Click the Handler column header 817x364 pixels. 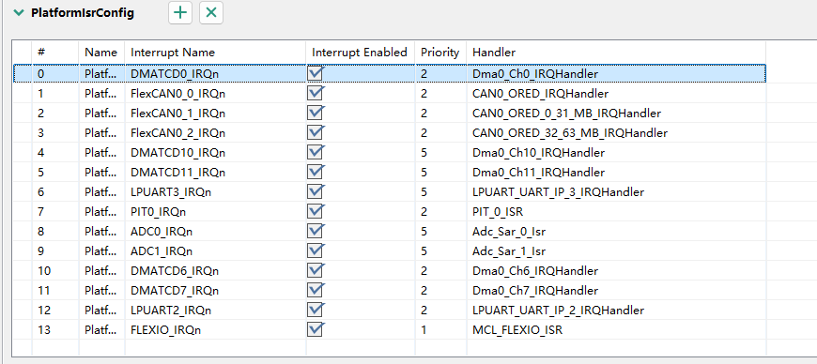point(616,53)
